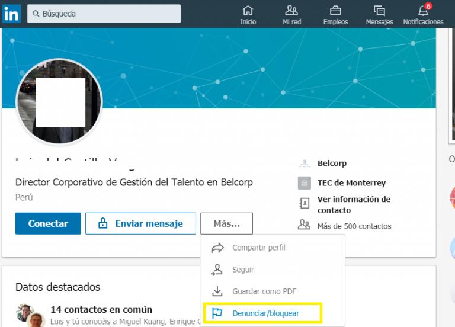
Task: Open Ver información de contacto link
Action: tap(354, 204)
